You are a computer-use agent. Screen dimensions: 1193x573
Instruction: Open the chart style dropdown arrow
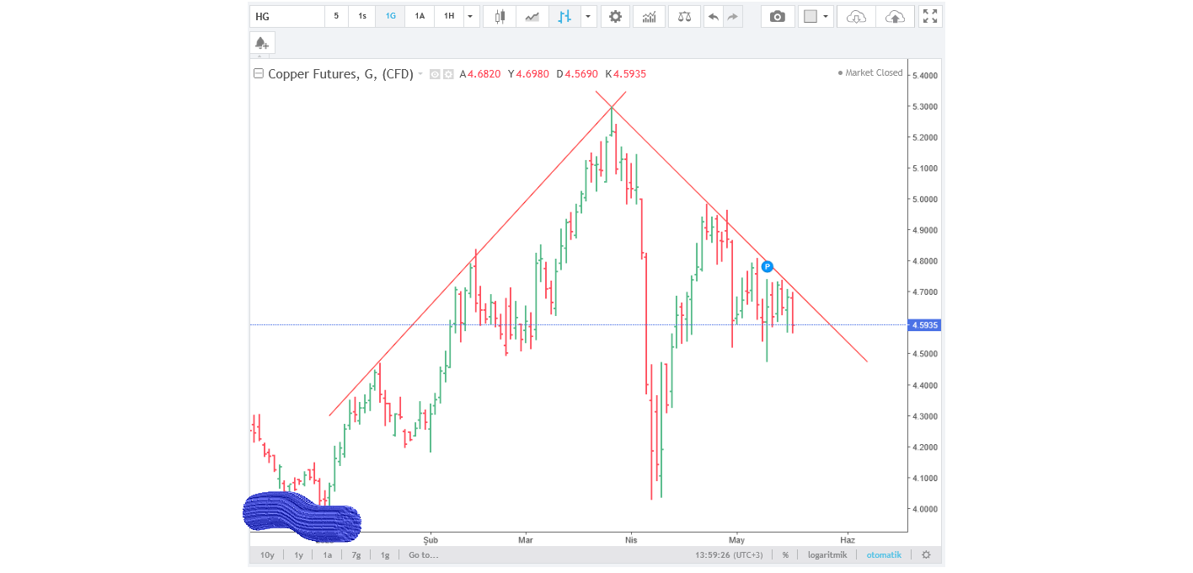tap(588, 16)
